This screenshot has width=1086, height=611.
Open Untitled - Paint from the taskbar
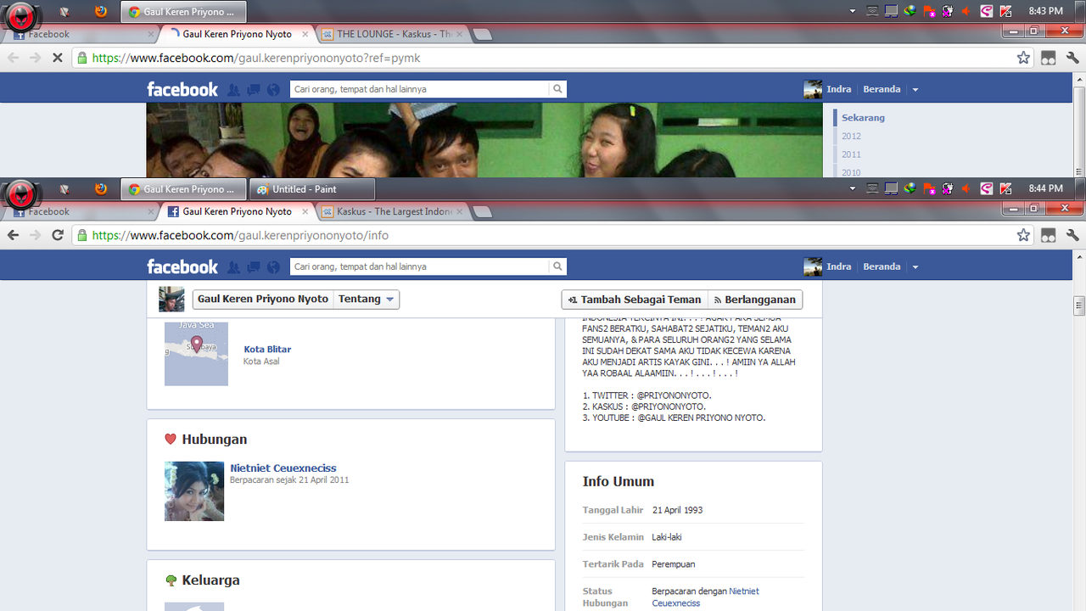tap(311, 188)
